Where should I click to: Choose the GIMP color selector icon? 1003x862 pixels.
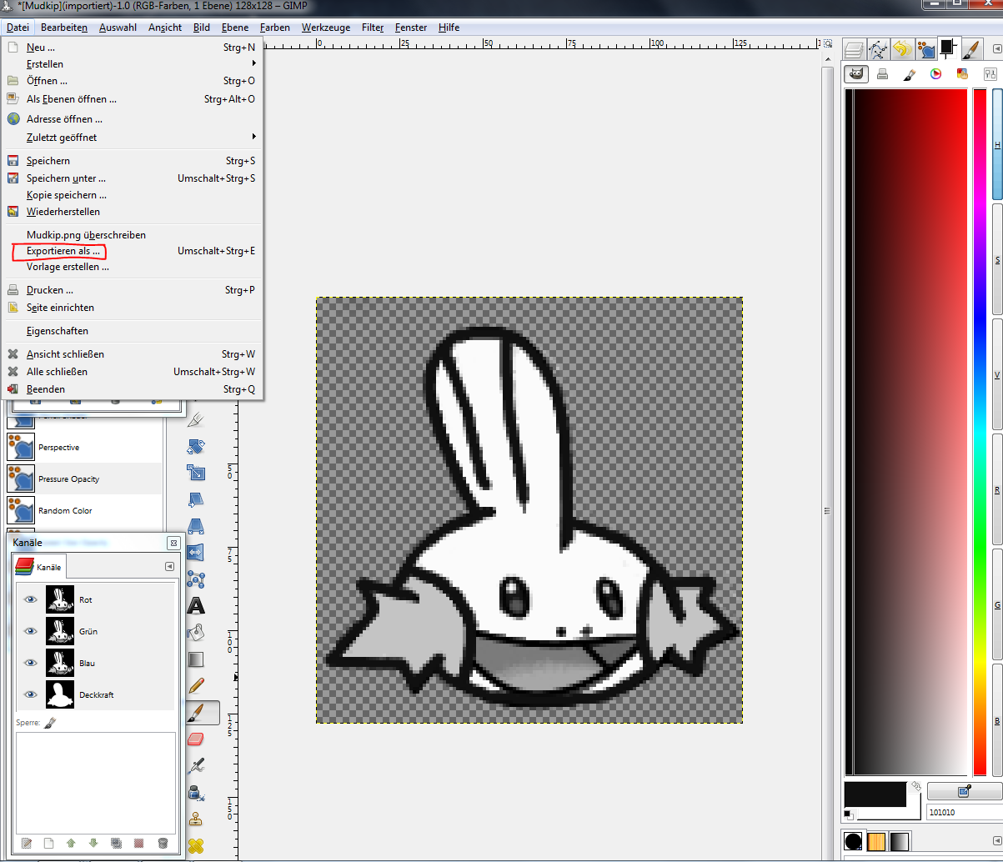click(855, 73)
